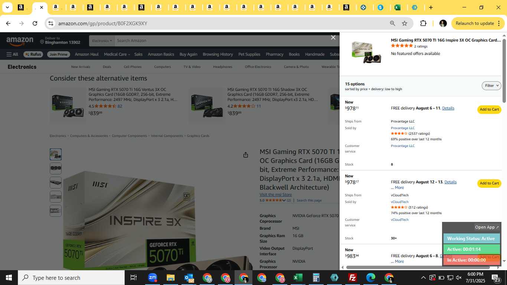The height and width of the screenshot is (285, 507).
Task: Close the offers side panel with X
Action: pyautogui.click(x=333, y=37)
